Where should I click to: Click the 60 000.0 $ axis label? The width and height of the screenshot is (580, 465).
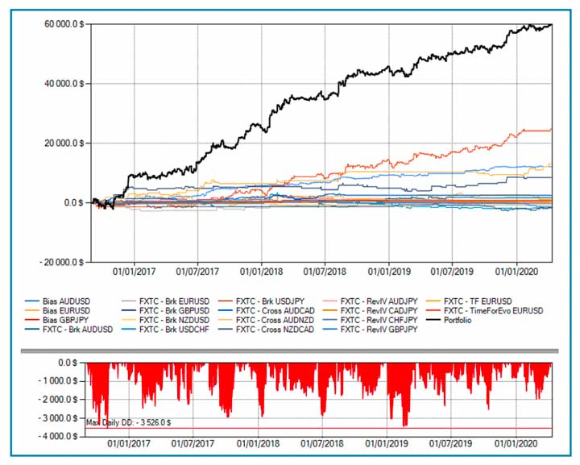point(64,24)
